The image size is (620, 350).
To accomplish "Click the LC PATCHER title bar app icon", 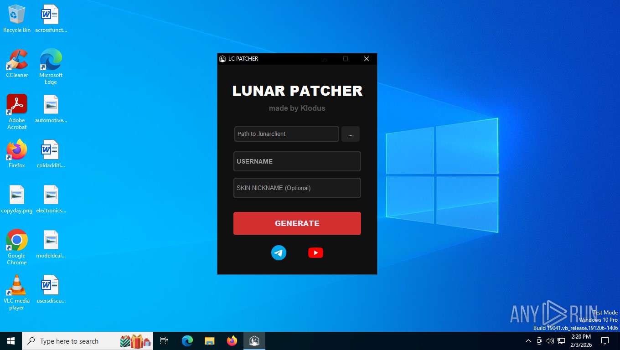I will 222,59.
